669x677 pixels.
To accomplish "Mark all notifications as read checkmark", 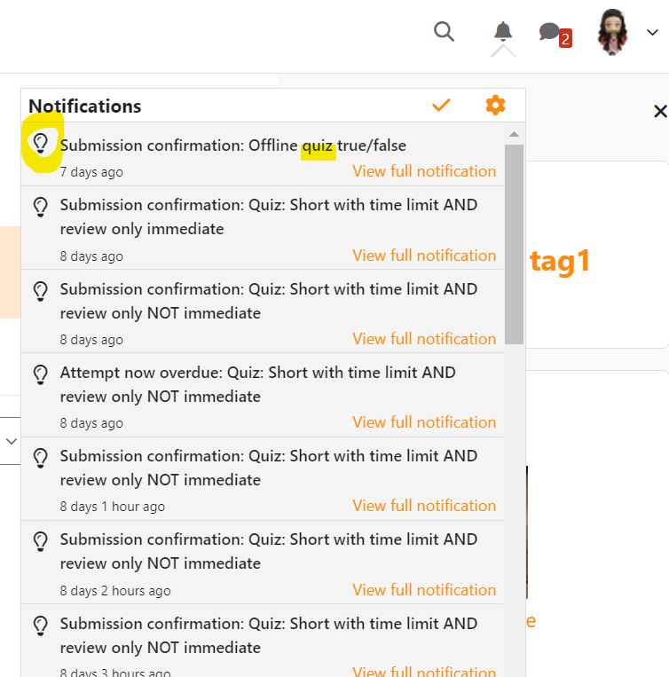I will 441,105.
